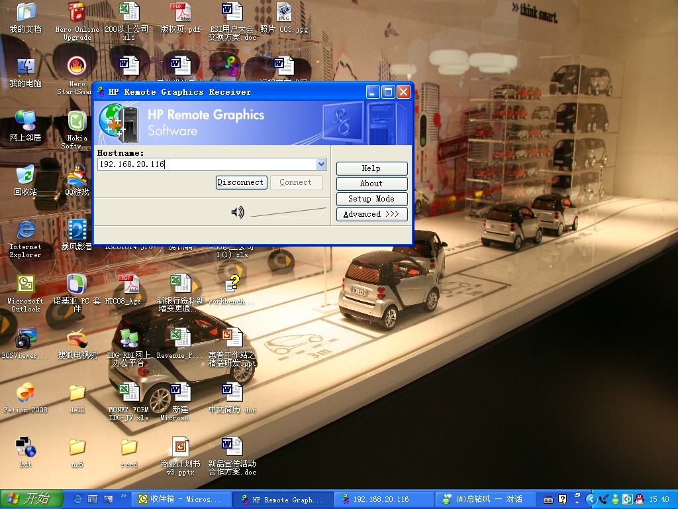Toggle Setup Mode in receiver
678x509 pixels.
[371, 199]
